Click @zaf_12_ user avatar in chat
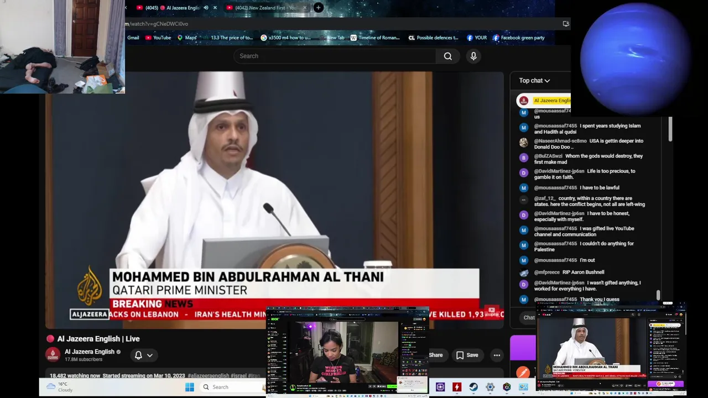The height and width of the screenshot is (398, 708). pos(524,200)
